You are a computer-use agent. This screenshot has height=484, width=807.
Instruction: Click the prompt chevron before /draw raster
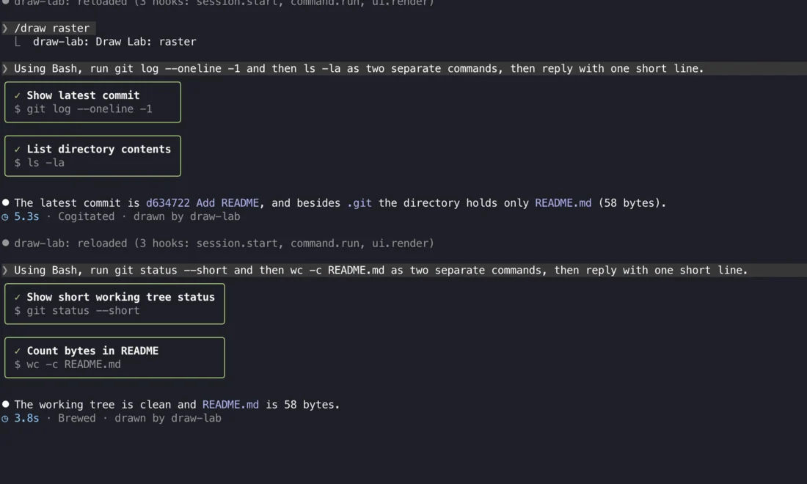(x=5, y=29)
